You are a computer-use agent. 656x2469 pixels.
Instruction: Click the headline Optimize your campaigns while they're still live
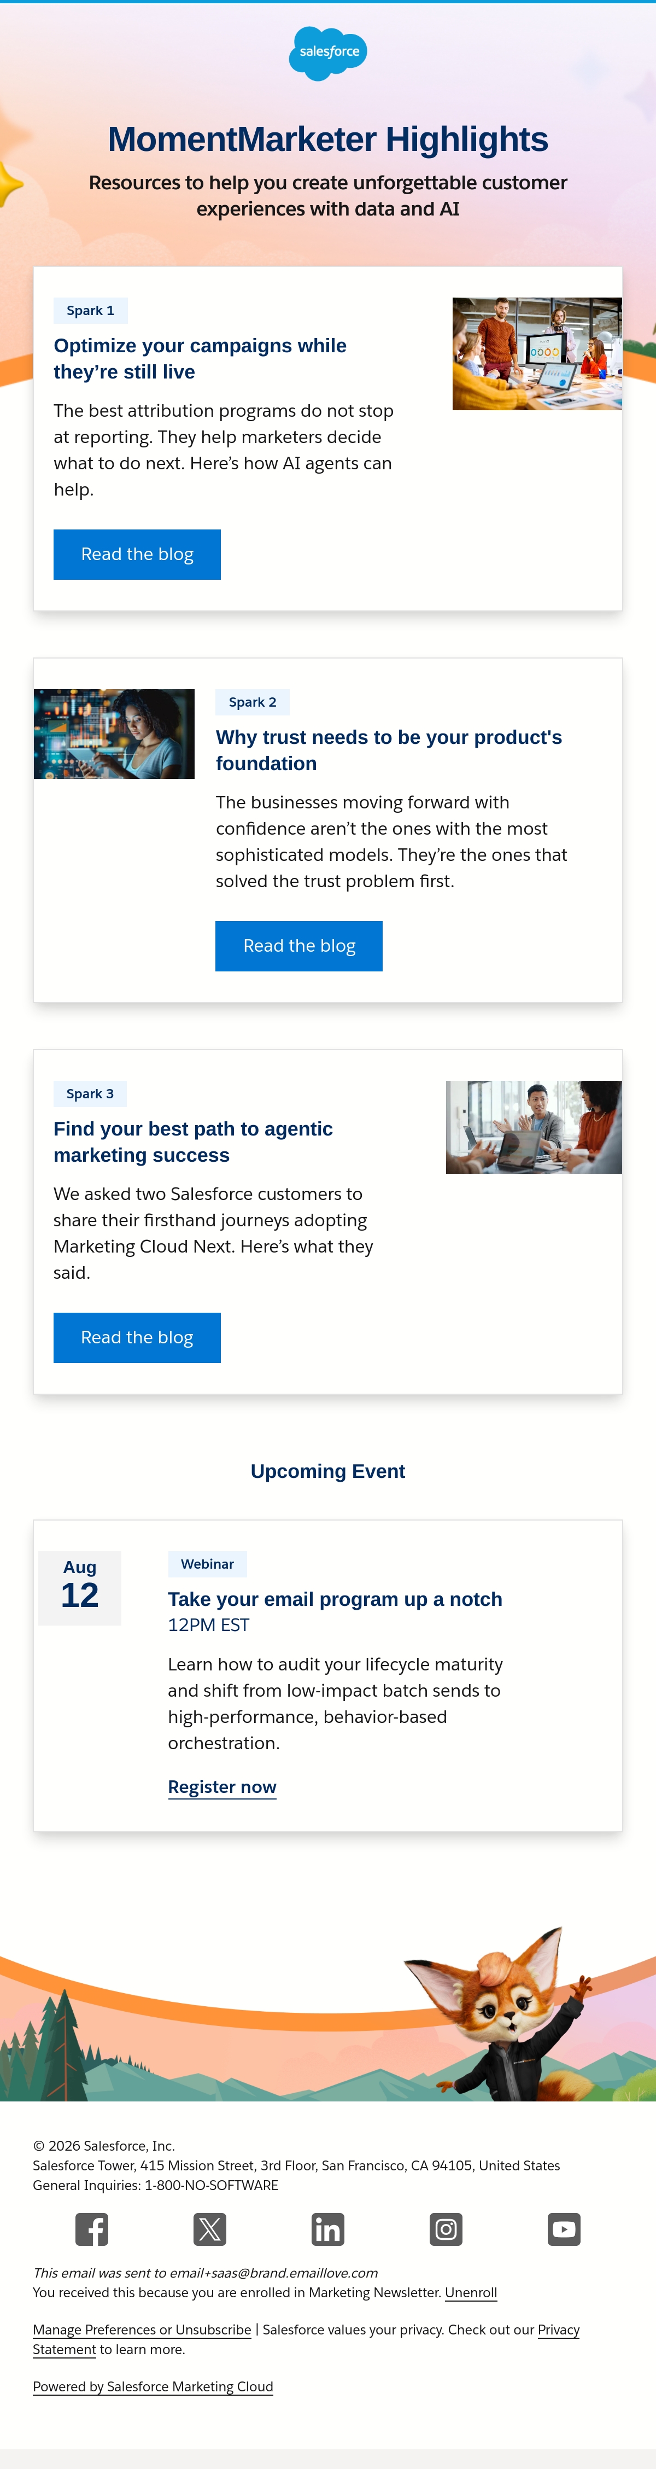pos(200,358)
